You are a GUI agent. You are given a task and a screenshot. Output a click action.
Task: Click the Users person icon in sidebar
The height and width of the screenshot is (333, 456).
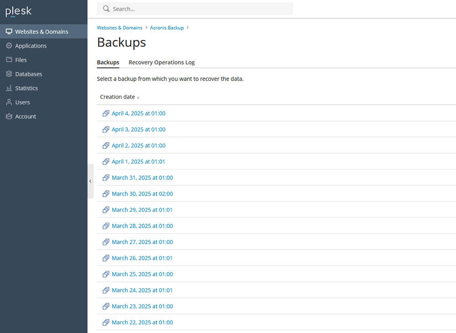(x=9, y=102)
